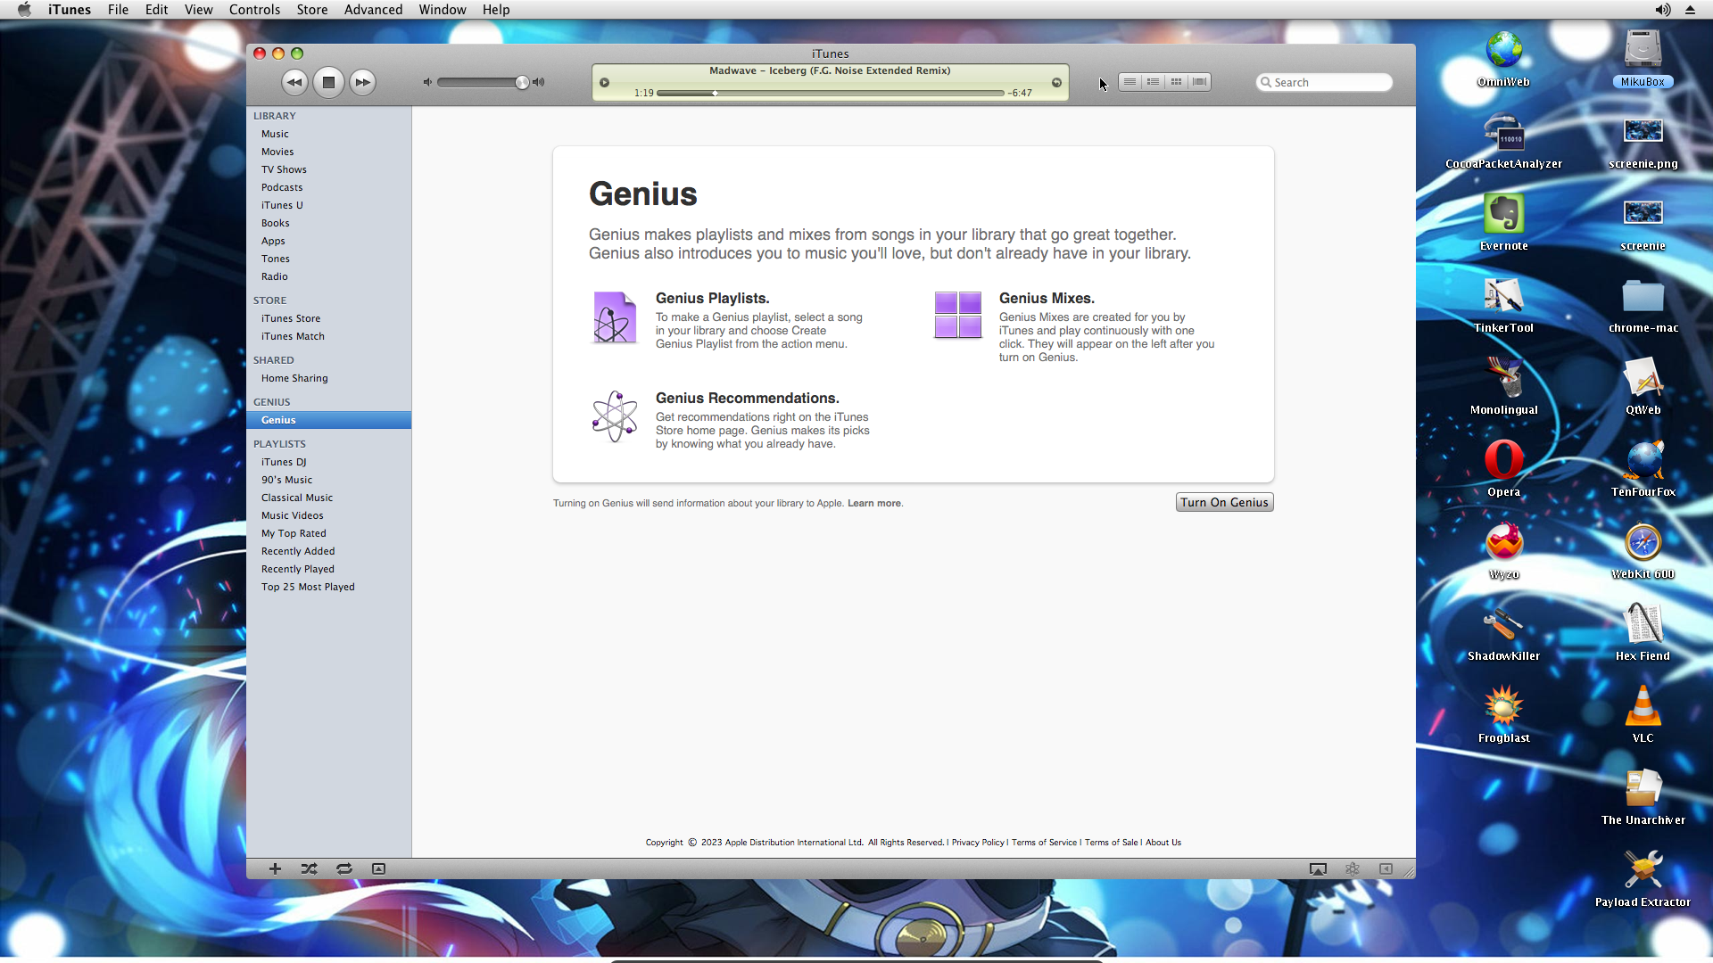Open the Learn more link
Viewport: 1713px width, 963px height.
(x=873, y=504)
